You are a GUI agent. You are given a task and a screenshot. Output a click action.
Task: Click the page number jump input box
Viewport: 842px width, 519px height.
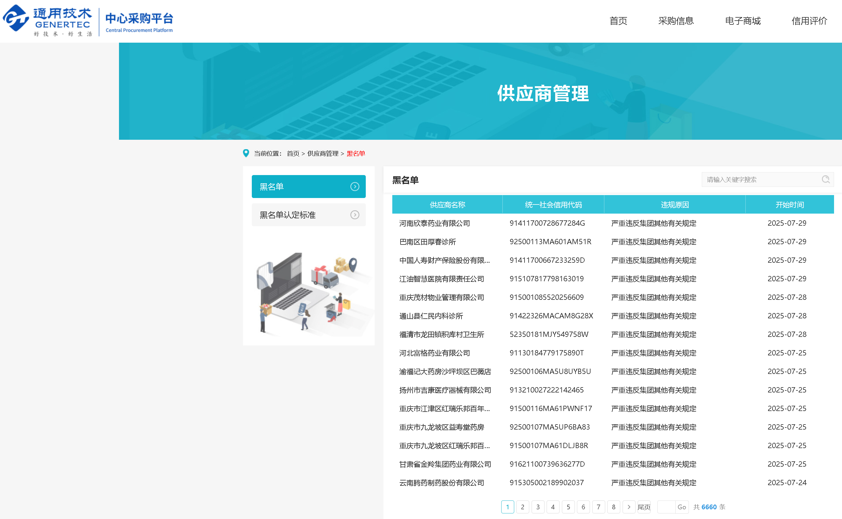click(666, 507)
